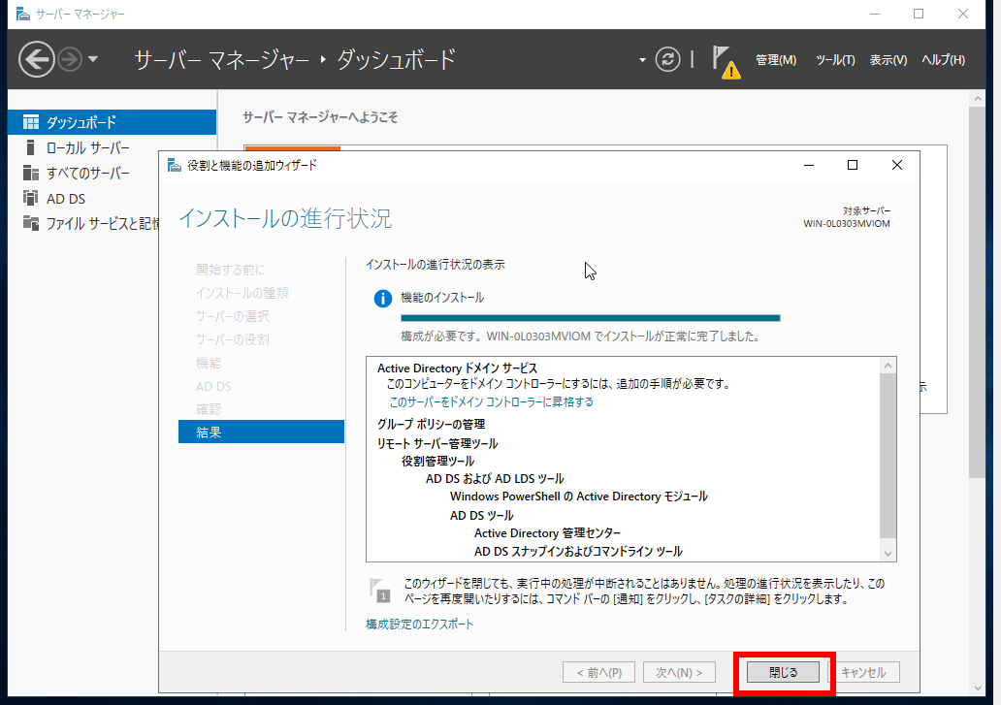Click Server Manager dashboard scroll up arrow

(x=978, y=99)
